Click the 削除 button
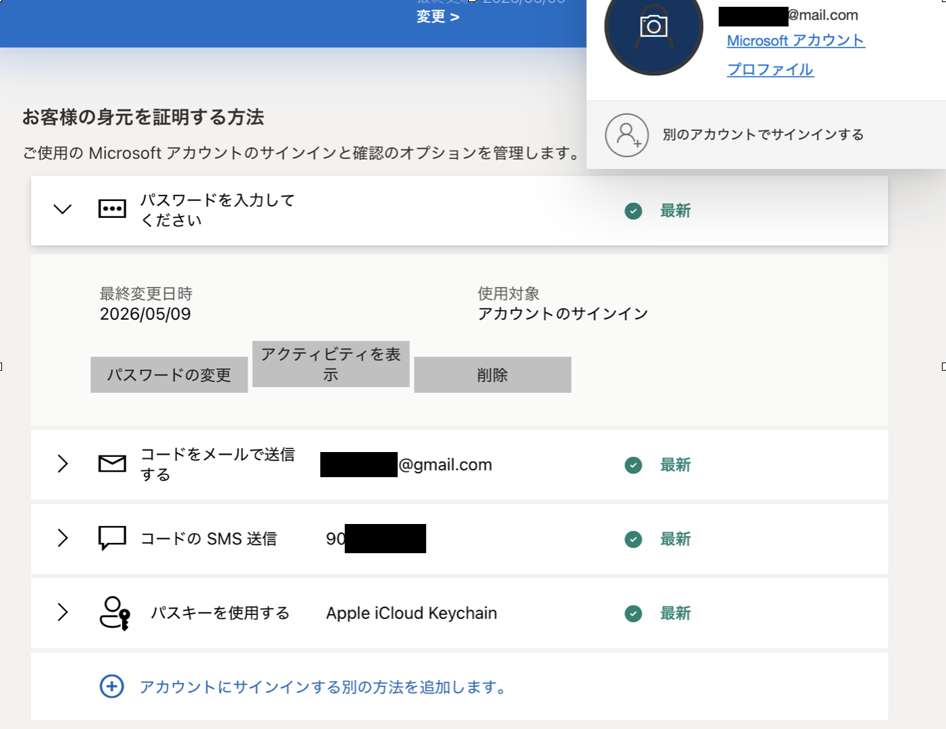This screenshot has height=729, width=946. point(493,375)
